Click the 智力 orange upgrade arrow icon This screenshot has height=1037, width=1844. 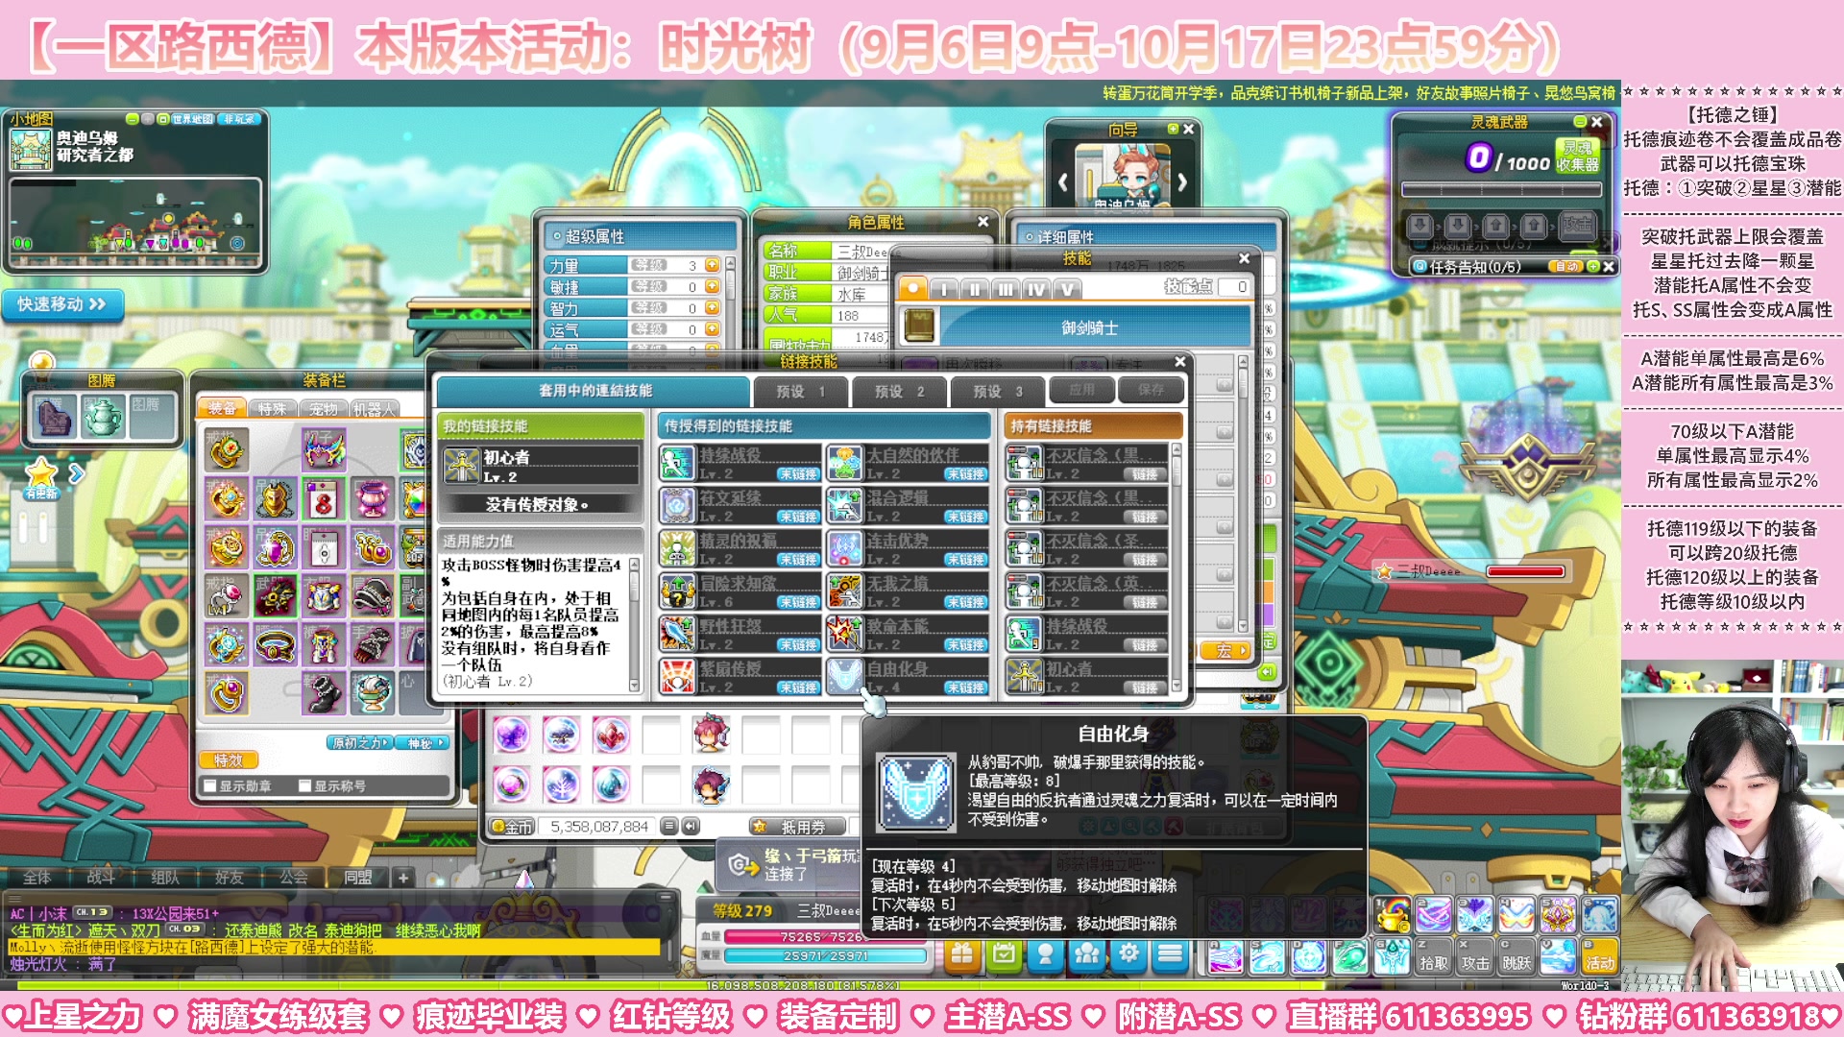712,308
